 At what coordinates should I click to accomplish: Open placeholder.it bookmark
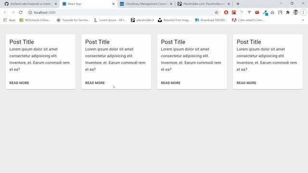point(142,20)
